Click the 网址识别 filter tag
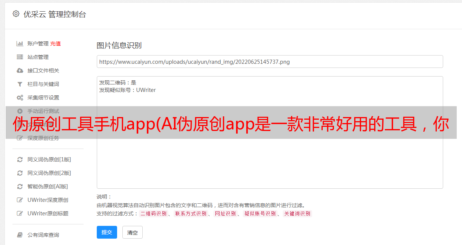Image resolution: width=462 pixels, height=245 pixels. point(225,213)
